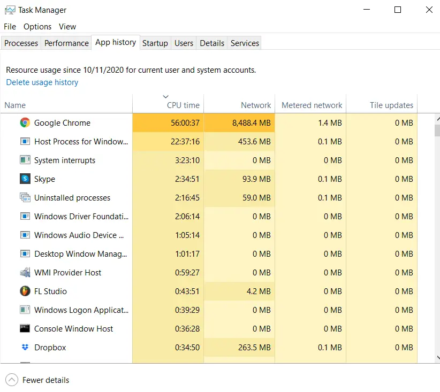The image size is (440, 392).
Task: Click the WMI Provider Host icon
Action: point(25,272)
